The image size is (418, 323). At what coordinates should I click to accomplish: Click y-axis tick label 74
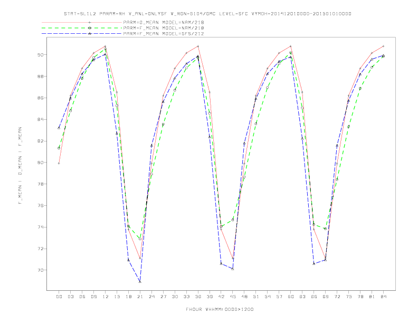coord(41,227)
